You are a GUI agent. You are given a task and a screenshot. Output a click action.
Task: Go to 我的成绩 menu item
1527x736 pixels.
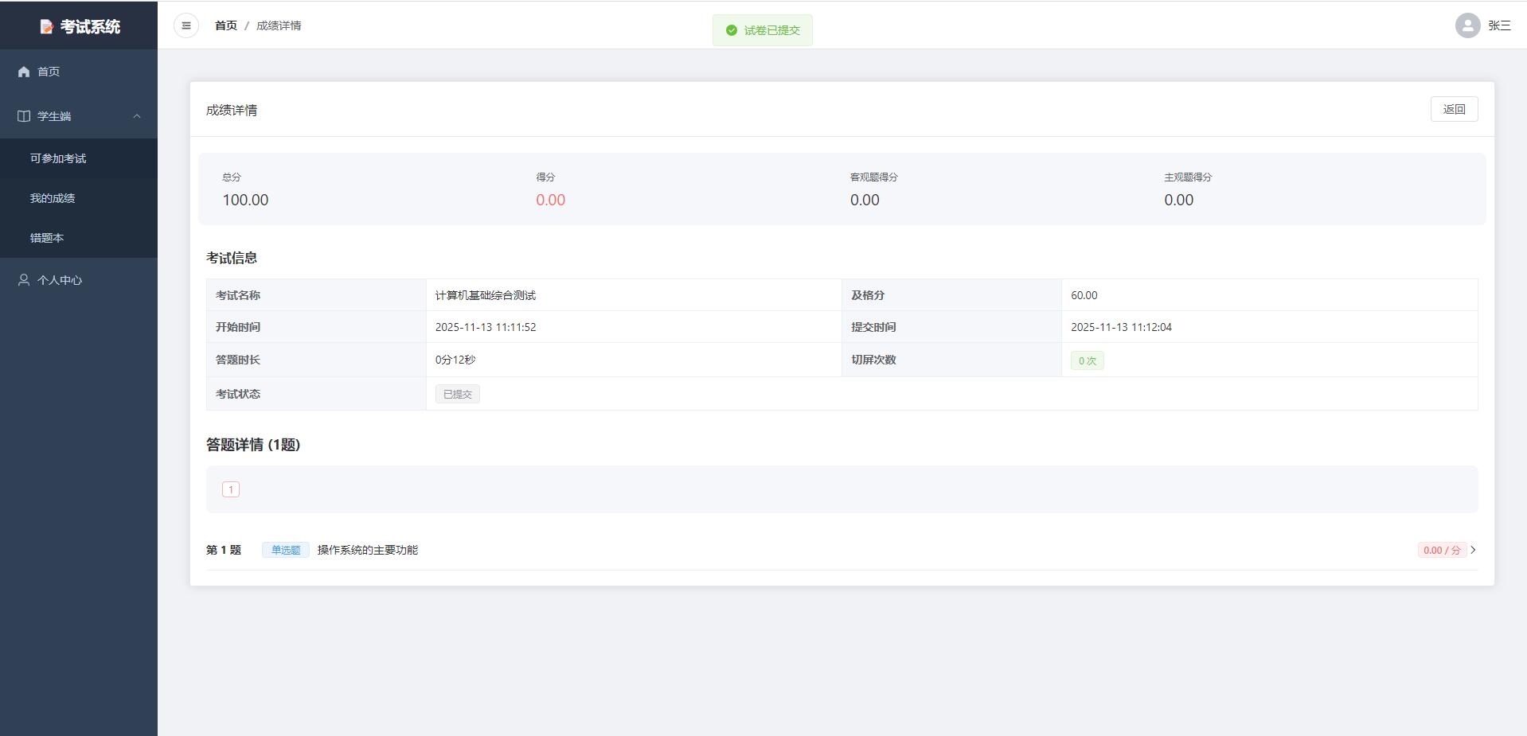coord(53,198)
